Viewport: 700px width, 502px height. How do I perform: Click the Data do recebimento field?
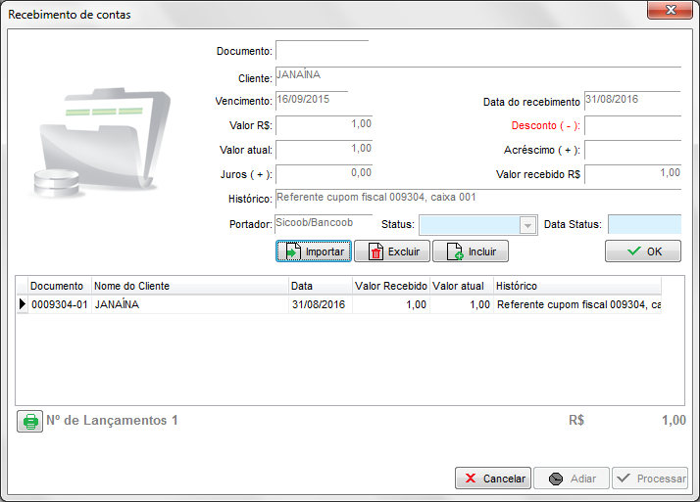[632, 101]
